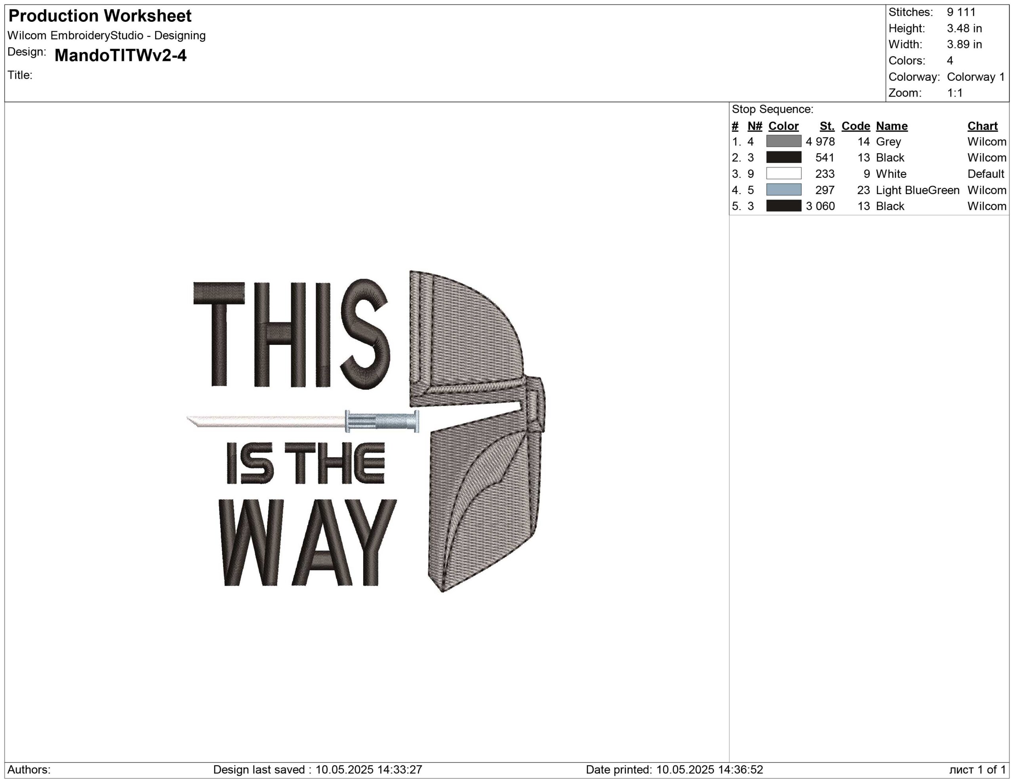1014x780 pixels.
Task: Click the St. column header
Action: click(x=826, y=126)
